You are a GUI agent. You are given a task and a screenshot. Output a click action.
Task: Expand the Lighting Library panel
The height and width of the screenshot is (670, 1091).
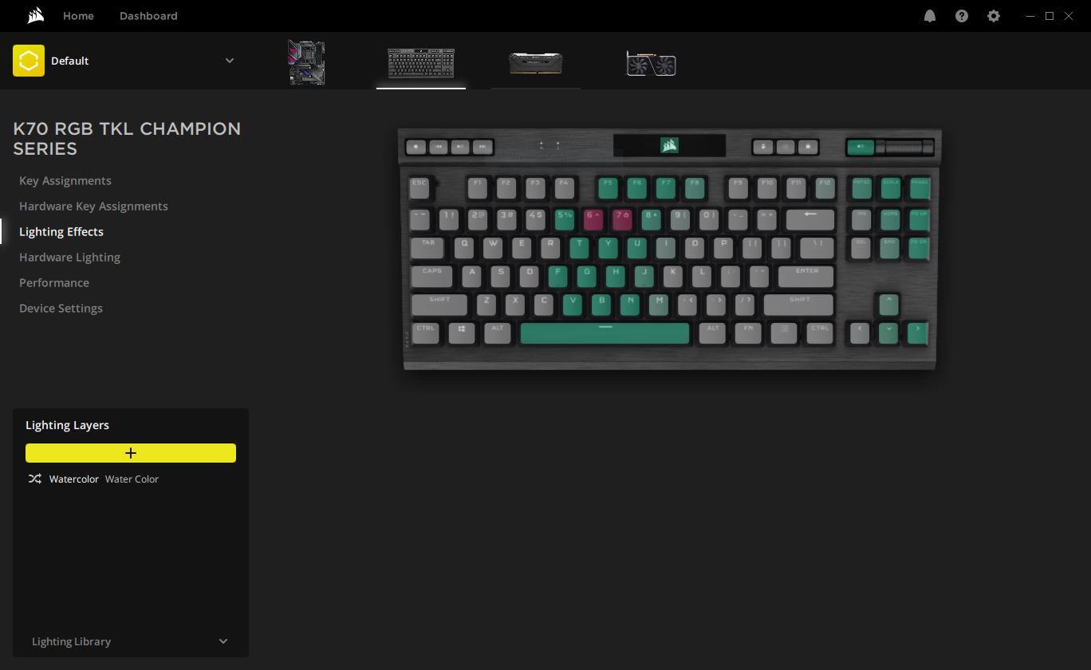pos(131,641)
